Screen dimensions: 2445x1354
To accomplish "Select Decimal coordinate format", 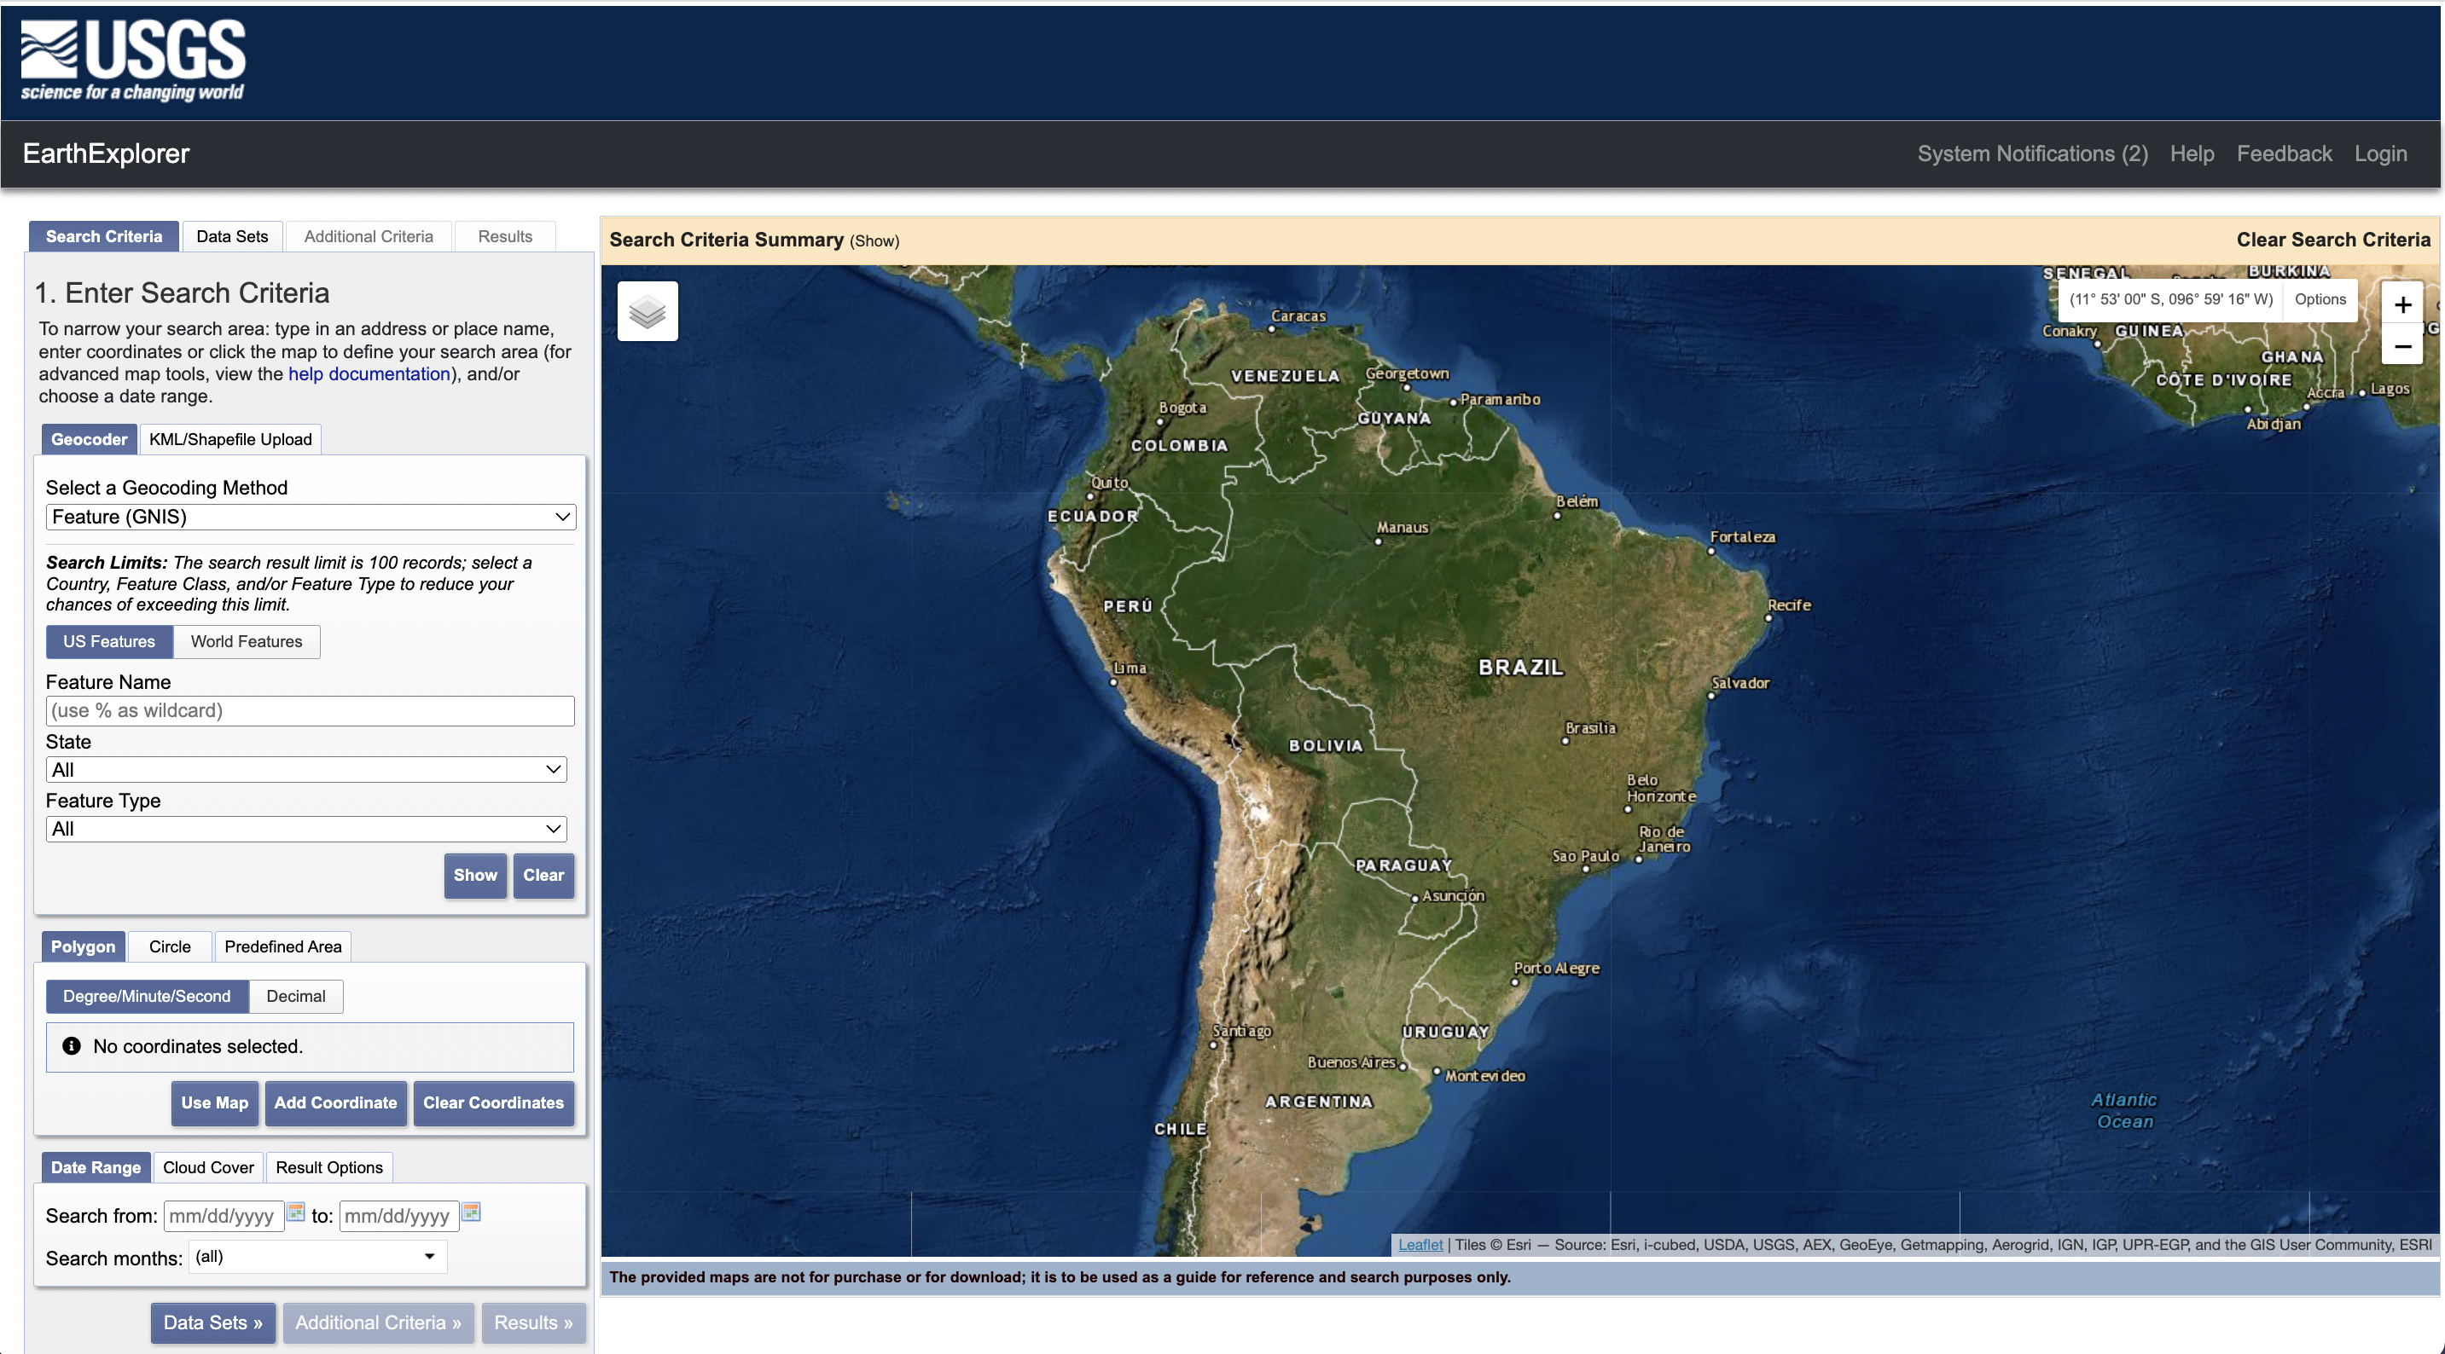I will coord(295,996).
